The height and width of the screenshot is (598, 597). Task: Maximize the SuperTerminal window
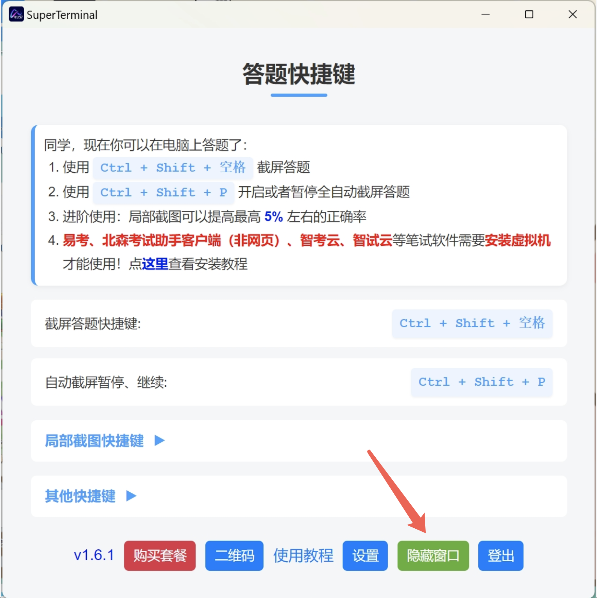[x=529, y=14]
